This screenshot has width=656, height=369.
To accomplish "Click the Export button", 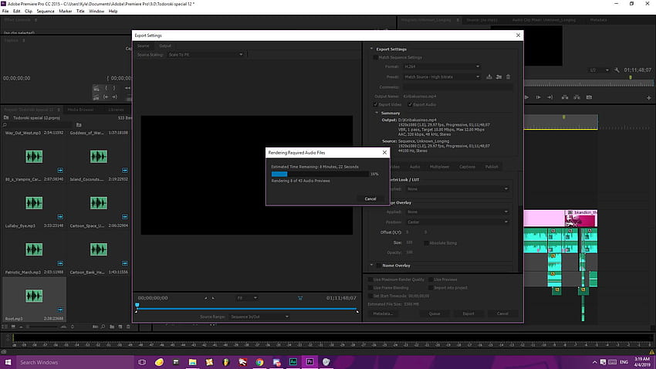I will [468, 313].
